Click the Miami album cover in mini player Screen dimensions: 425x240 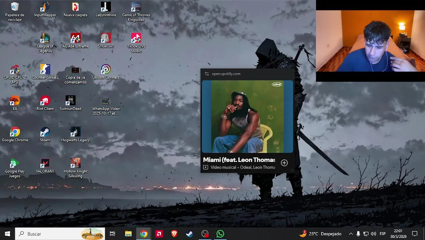(247, 116)
